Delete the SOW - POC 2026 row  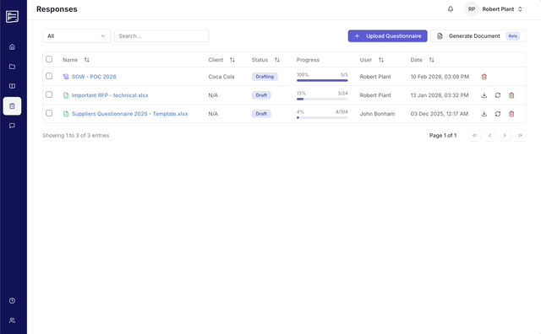click(484, 77)
